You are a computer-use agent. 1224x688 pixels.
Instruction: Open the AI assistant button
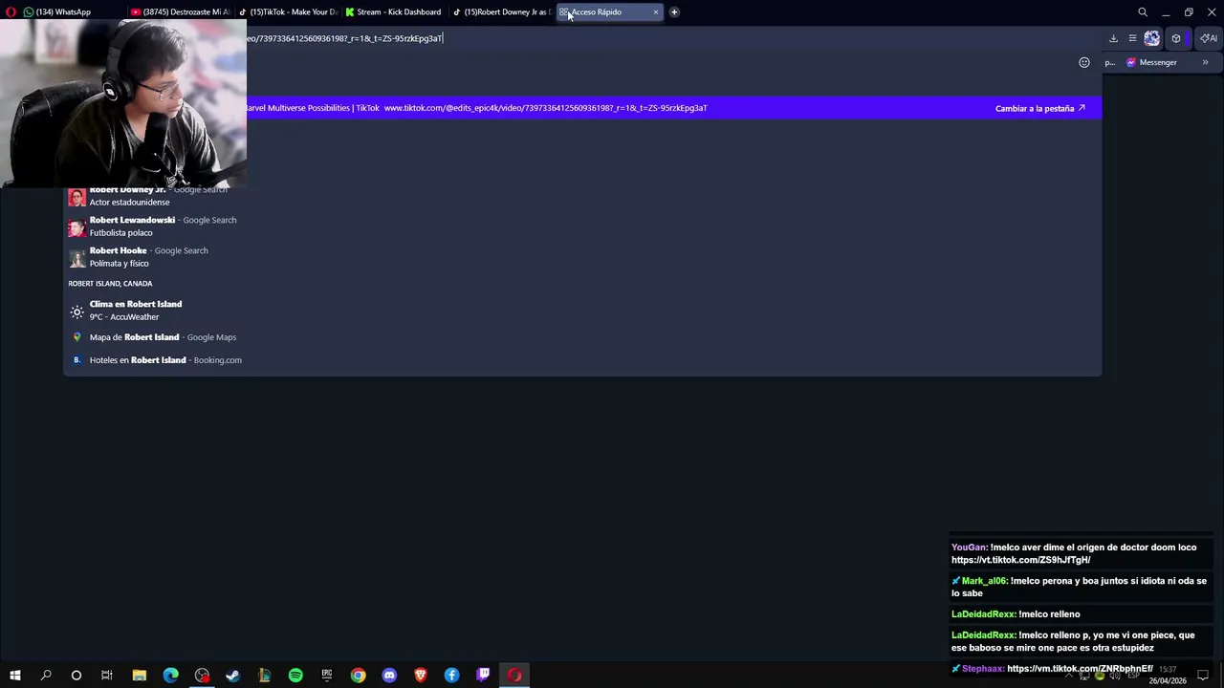[x=1209, y=38]
